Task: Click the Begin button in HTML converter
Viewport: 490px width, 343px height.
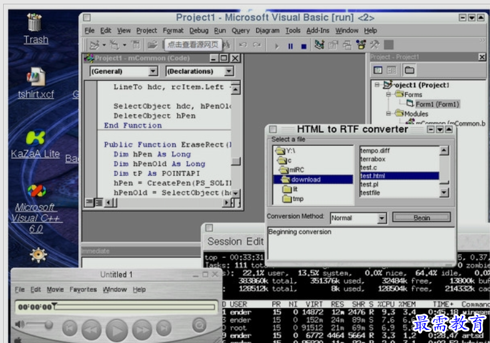Action: 421,218
